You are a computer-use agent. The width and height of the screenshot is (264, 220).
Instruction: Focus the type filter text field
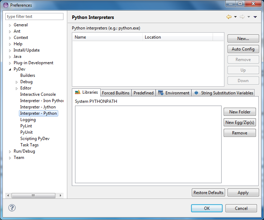coord(34,16)
